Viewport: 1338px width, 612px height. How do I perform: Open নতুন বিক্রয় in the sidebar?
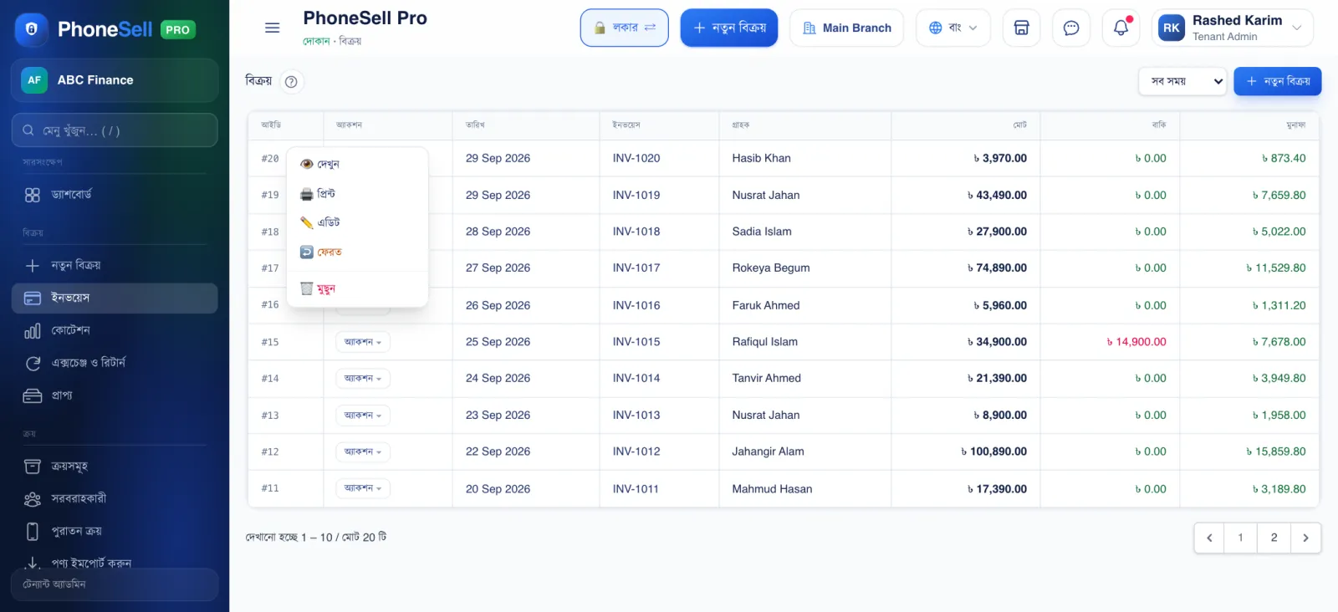[115, 265]
